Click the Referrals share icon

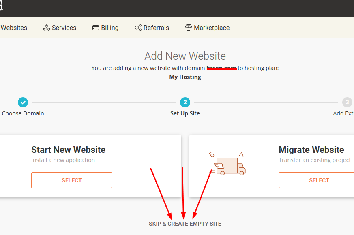coord(138,28)
